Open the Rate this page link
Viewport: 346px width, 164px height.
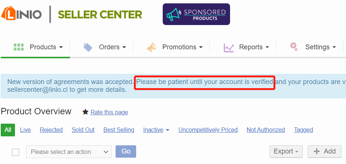(x=109, y=112)
